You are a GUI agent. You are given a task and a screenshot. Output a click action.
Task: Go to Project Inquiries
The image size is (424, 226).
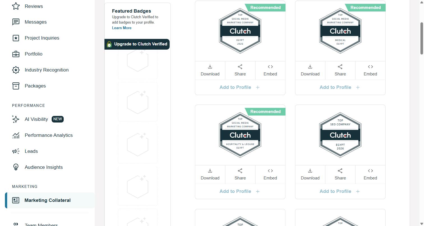pos(42,38)
